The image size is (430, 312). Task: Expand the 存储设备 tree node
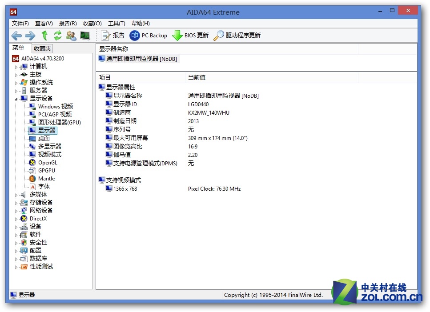16,203
